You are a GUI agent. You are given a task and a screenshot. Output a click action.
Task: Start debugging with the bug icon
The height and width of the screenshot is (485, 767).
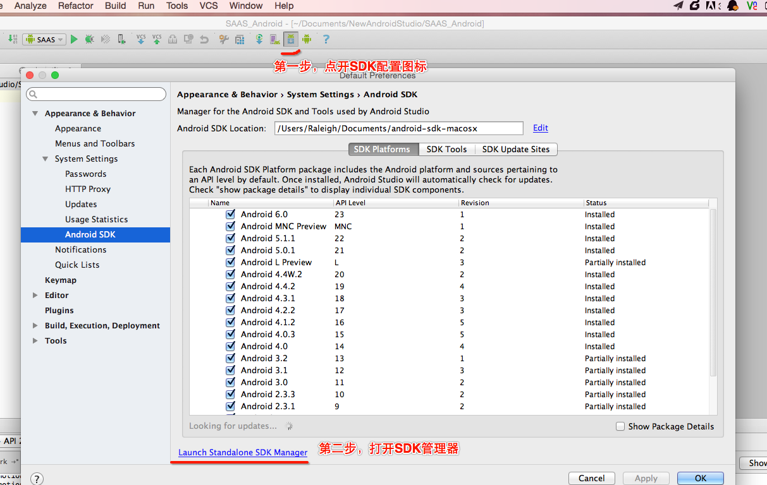tap(90, 39)
